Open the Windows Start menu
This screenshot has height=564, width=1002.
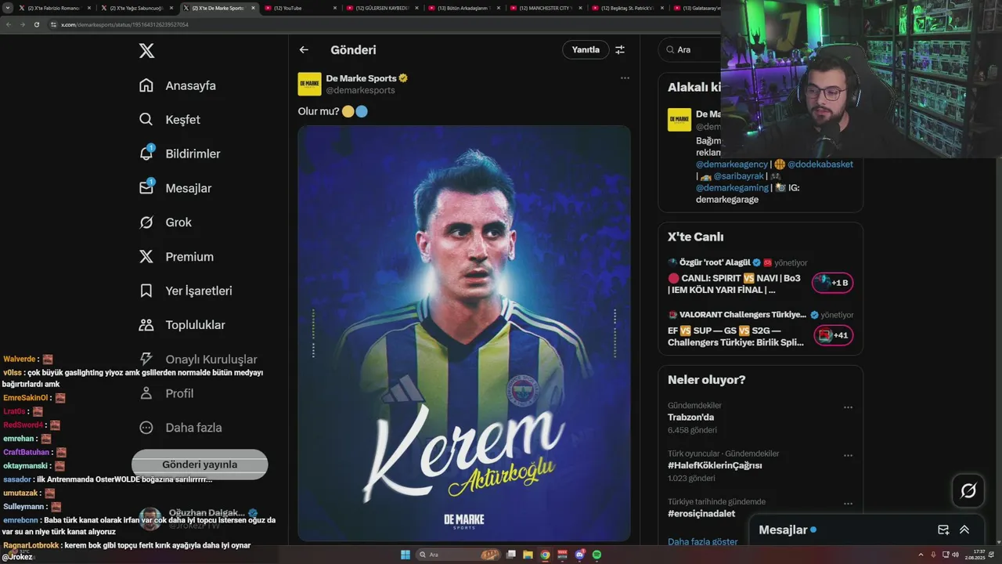point(405,555)
